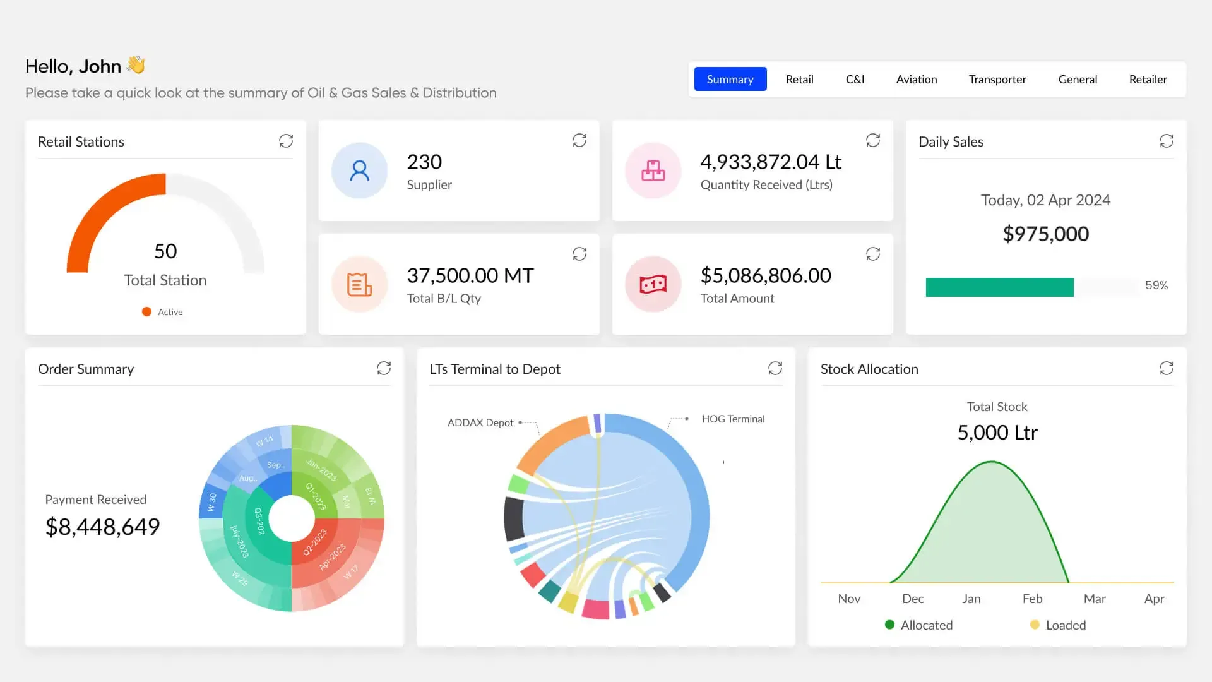Toggle the Allocated series legend

pos(919,625)
